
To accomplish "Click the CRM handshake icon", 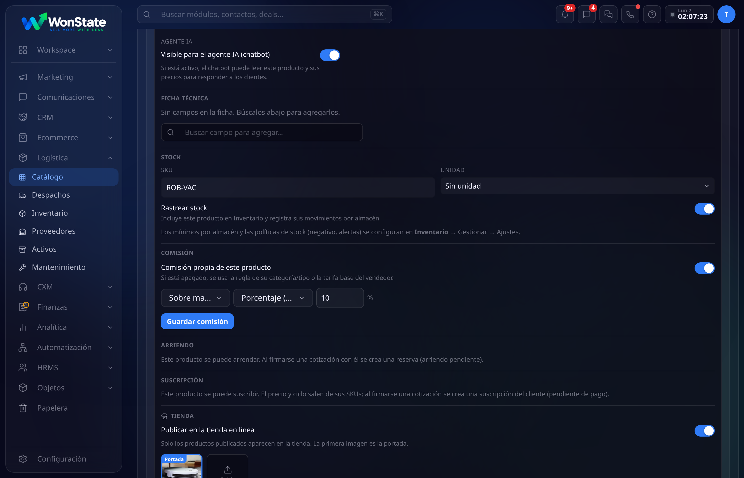I will coord(23,117).
